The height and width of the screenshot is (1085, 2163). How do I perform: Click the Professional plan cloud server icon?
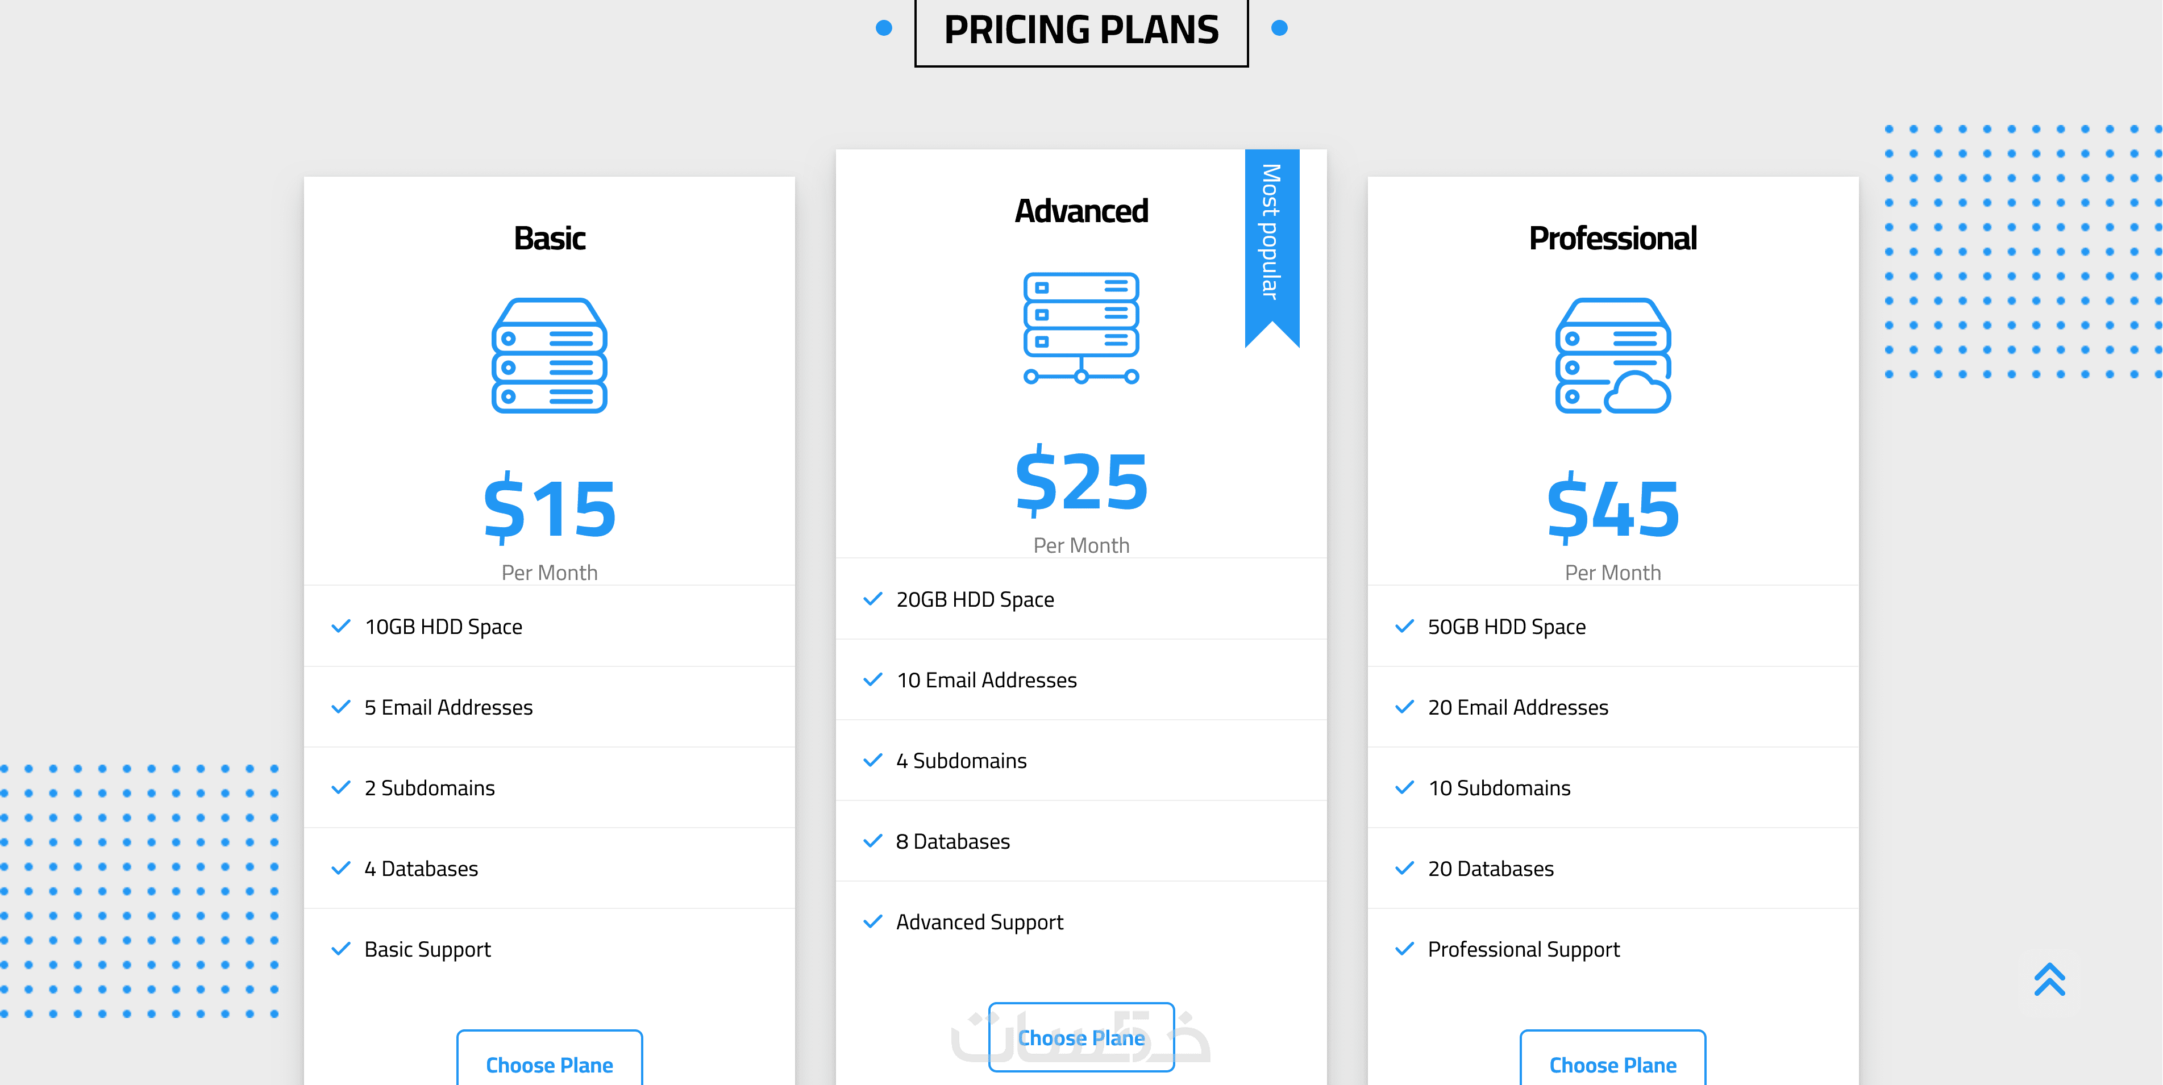click(1612, 356)
